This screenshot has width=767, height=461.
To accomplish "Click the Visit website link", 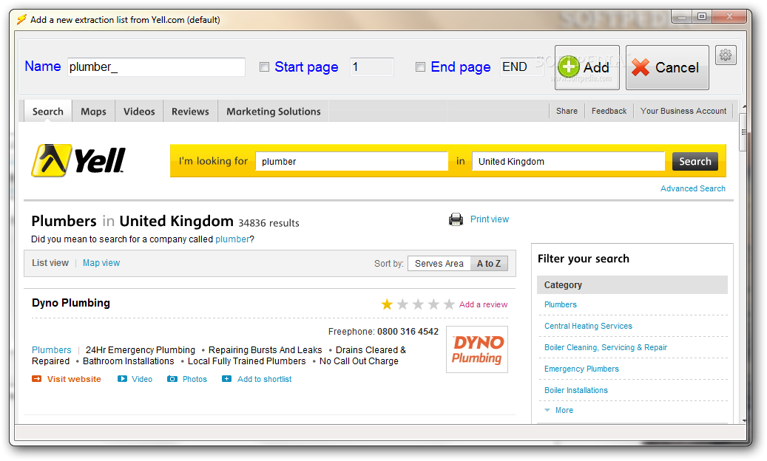I will 74,379.
